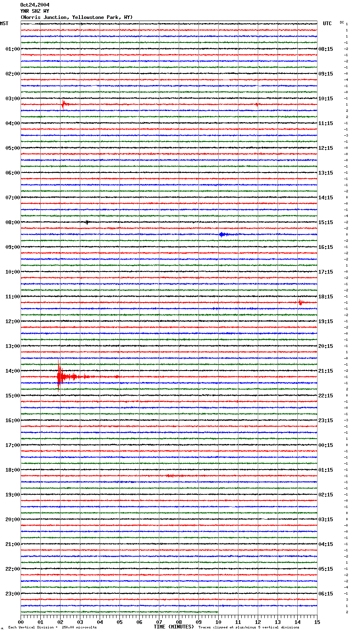350x633 pixels.
Task: Click the faint red signal on the trace below 18:00
Action: coord(172,476)
